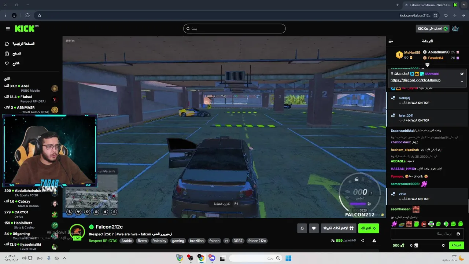Insert the angry red face emote

point(424,224)
